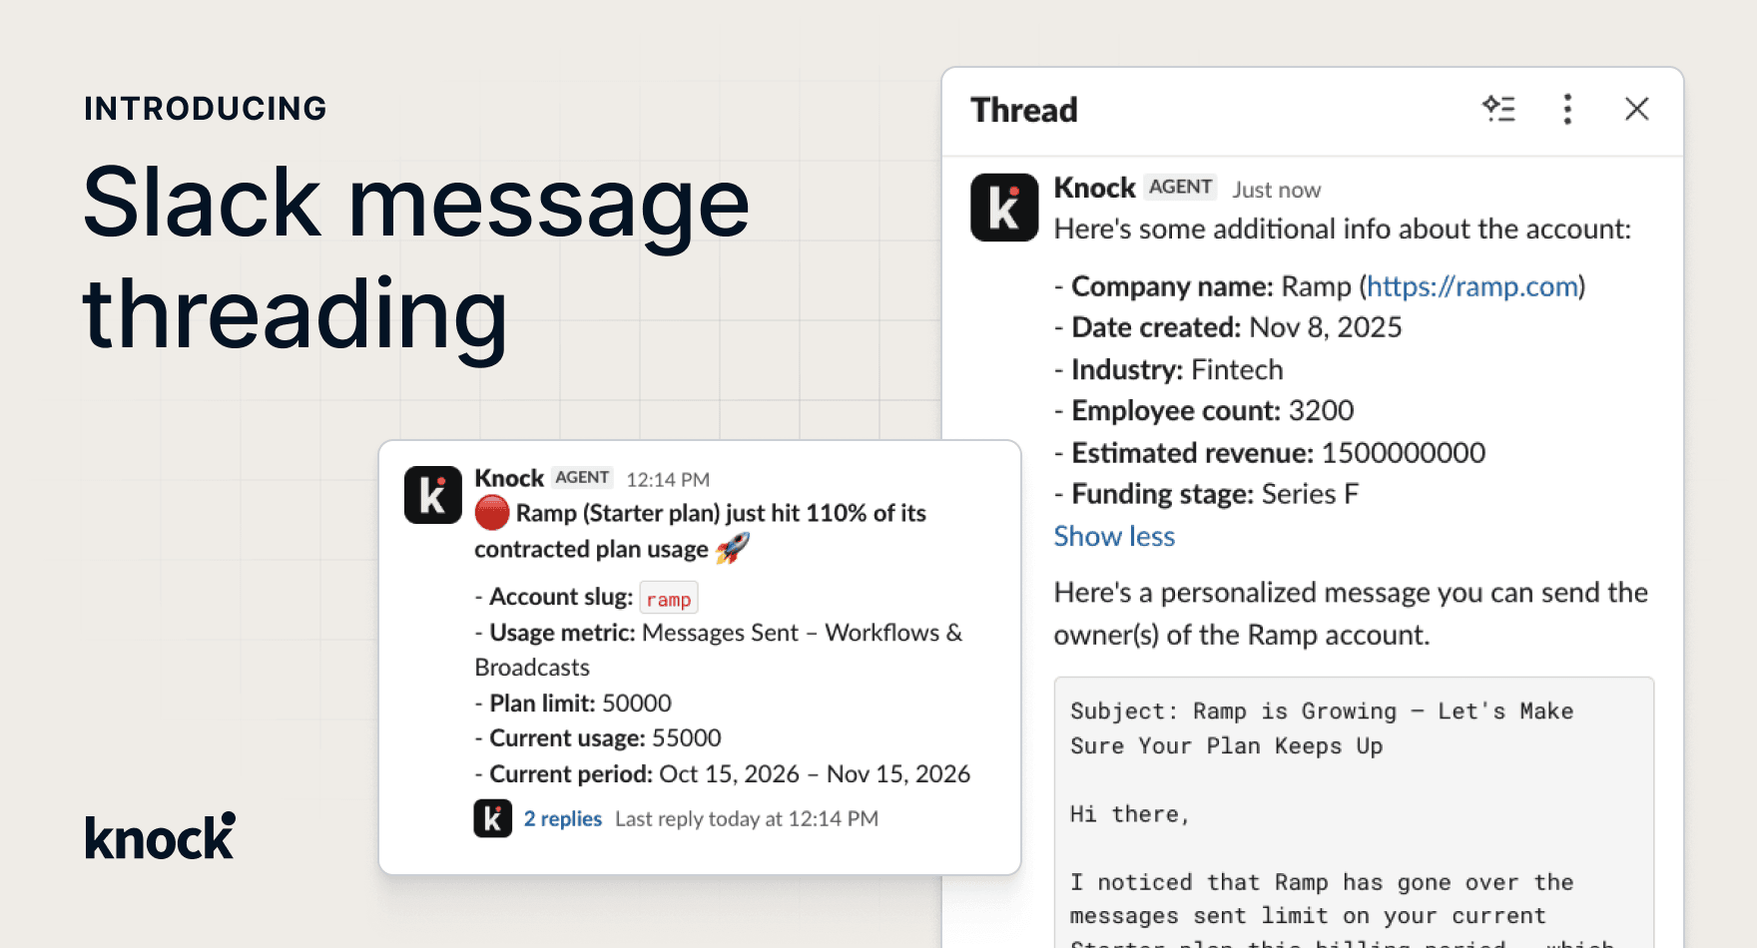Click the Subject line in the email code block
The image size is (1757, 948).
coord(1322,728)
